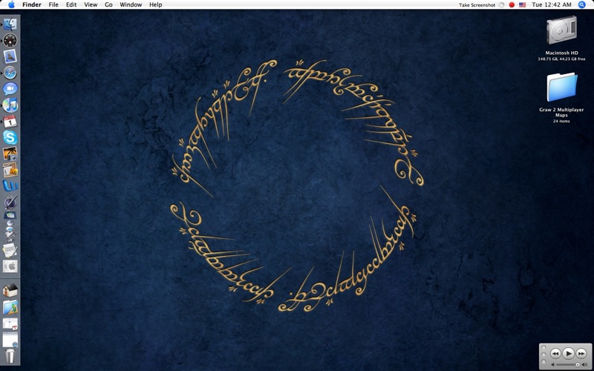The height and width of the screenshot is (371, 594).
Task: Open TextEdit paper and pen icon
Action: click(x=10, y=250)
